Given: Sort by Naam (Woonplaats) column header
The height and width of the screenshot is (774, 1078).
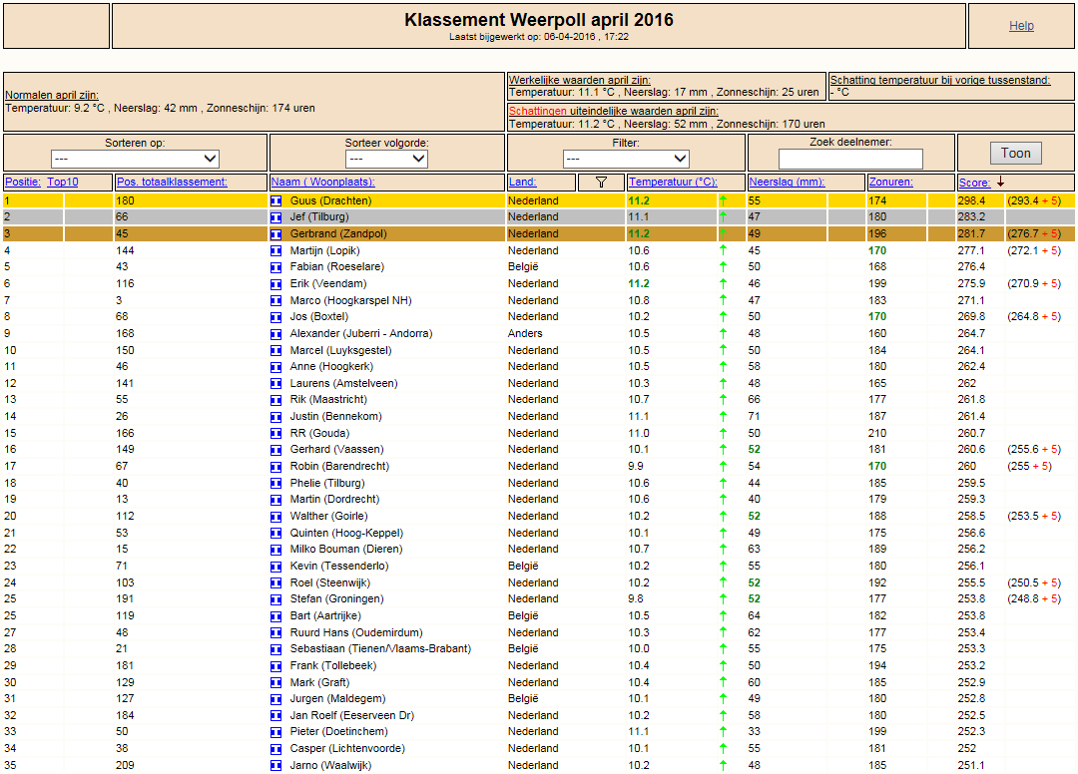Looking at the screenshot, I should click(x=322, y=182).
